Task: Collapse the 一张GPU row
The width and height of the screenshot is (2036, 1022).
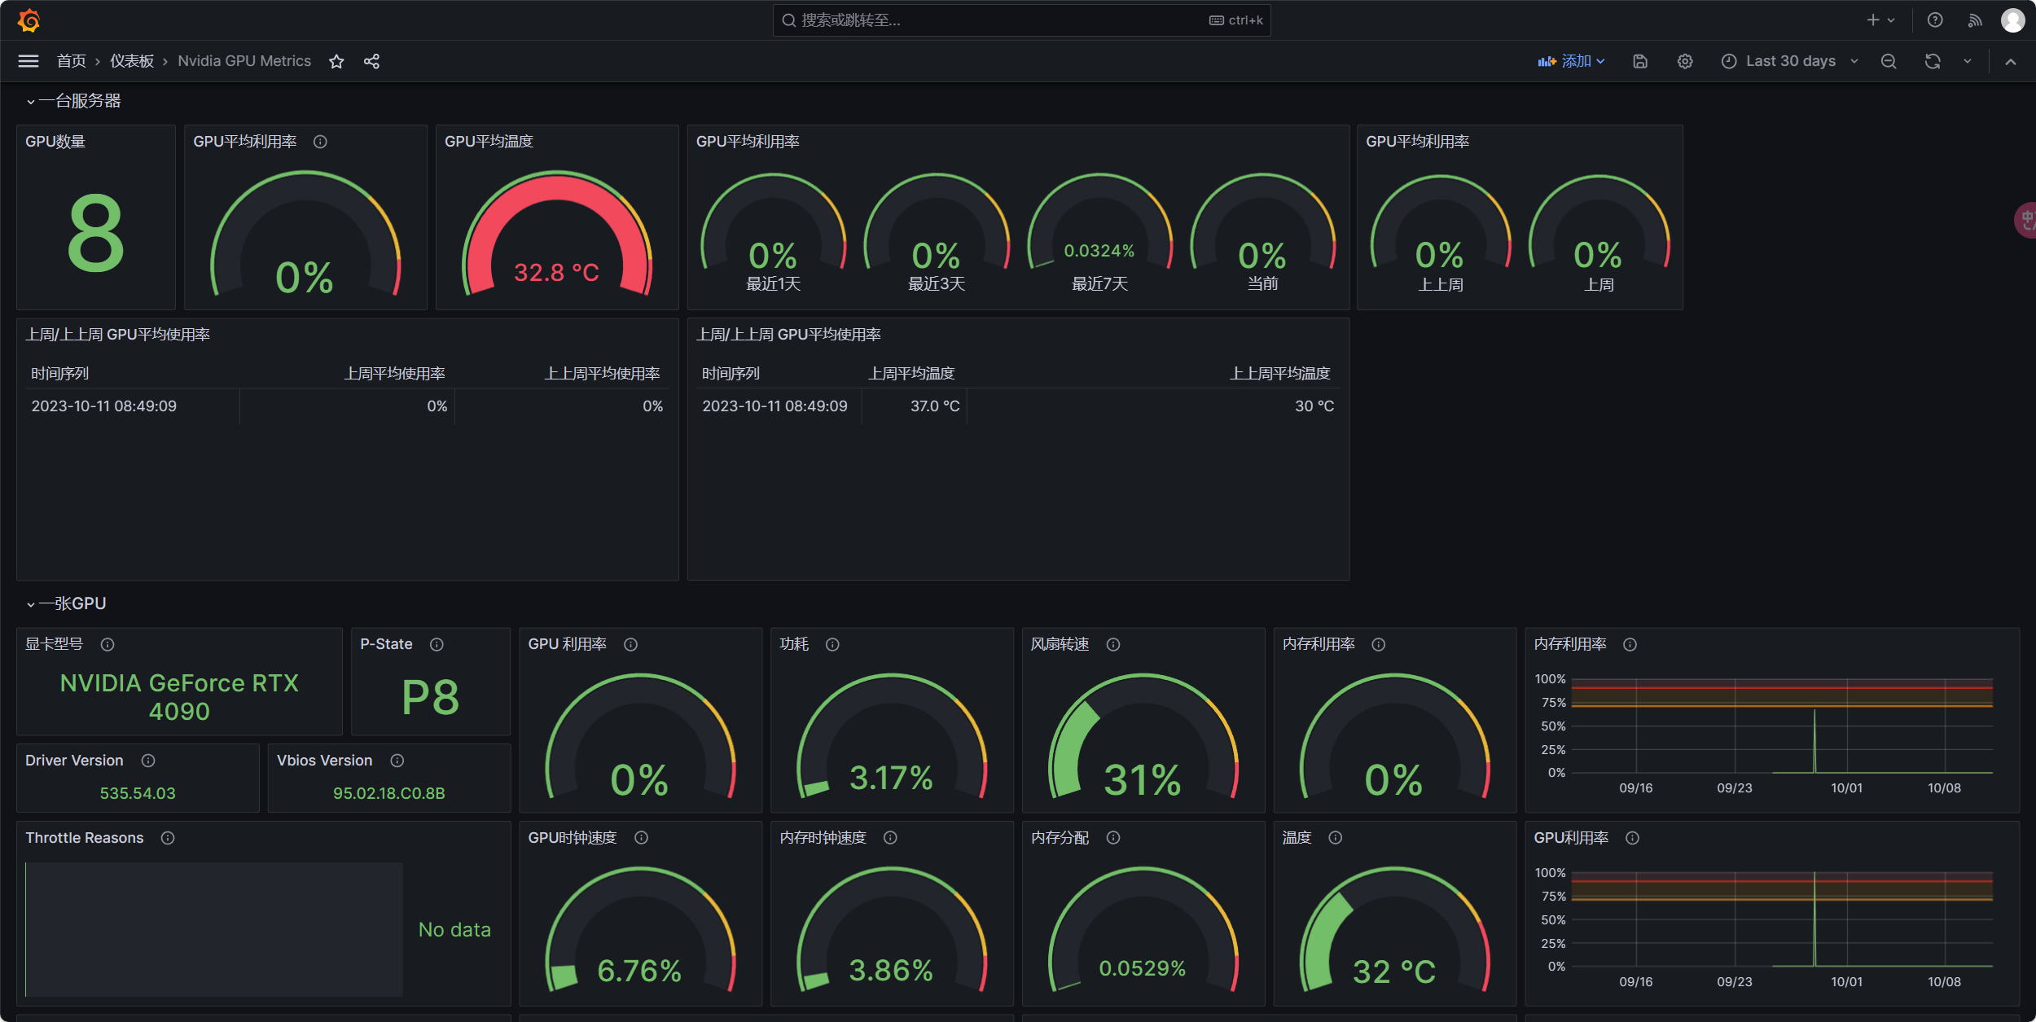Action: click(66, 603)
